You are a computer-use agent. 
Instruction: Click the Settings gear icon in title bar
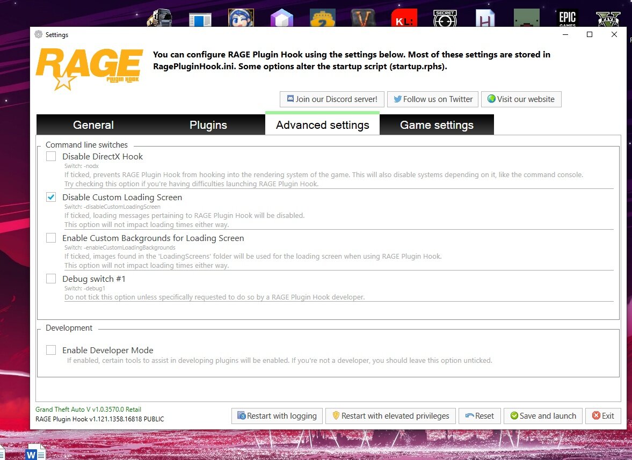coord(38,34)
